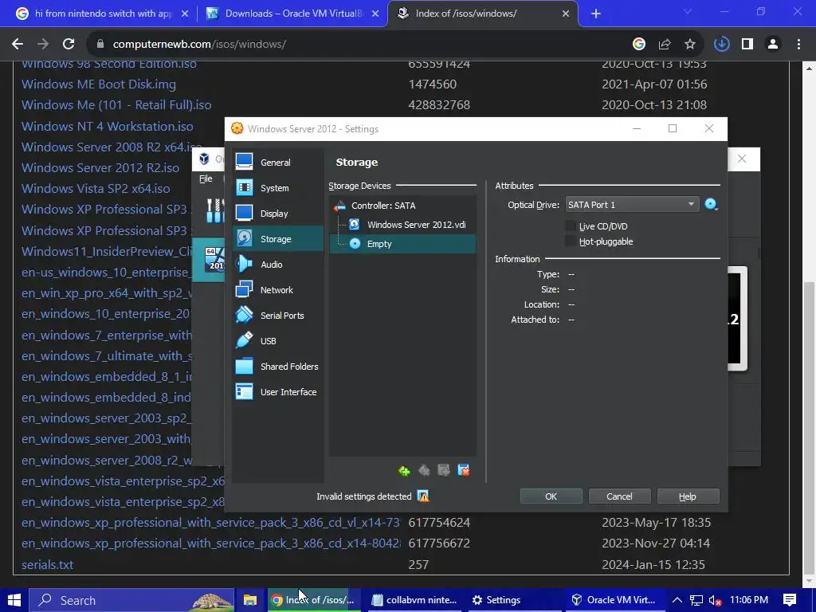Open the Windows NT 4 Workstation.iso link
This screenshot has width=816, height=612.
[x=108, y=127]
